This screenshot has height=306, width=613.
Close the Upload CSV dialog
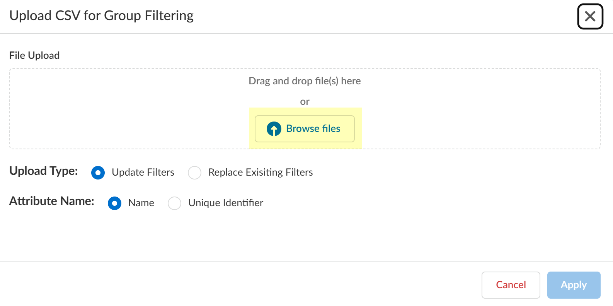[590, 17]
